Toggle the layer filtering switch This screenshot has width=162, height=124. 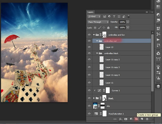[129, 16]
